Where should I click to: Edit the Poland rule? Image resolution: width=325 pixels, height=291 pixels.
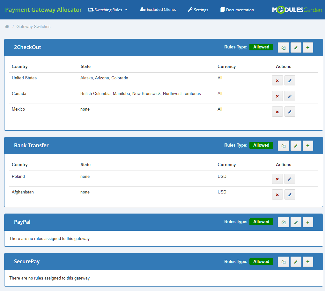click(x=290, y=179)
